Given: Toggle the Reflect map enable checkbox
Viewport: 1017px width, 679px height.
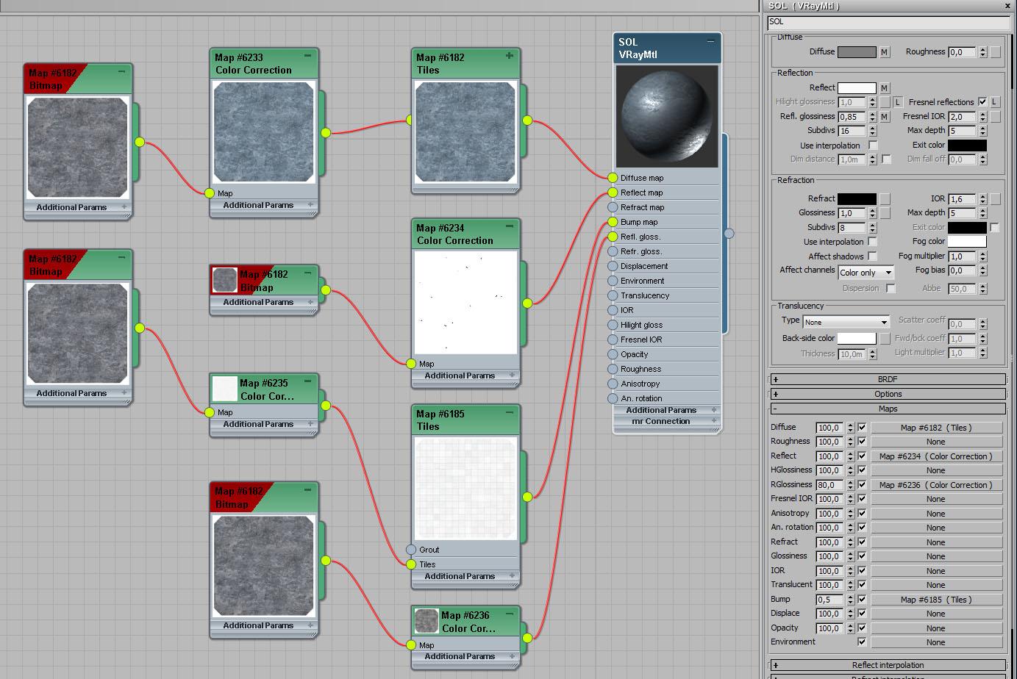Looking at the screenshot, I should tap(862, 456).
